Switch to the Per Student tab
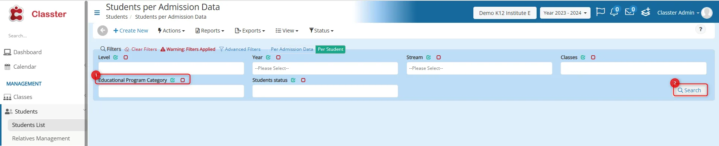 click(x=330, y=49)
